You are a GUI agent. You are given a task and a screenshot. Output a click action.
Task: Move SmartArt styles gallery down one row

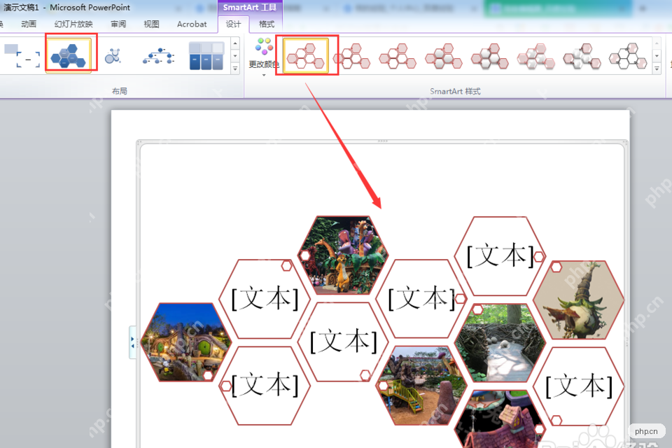tap(657, 56)
